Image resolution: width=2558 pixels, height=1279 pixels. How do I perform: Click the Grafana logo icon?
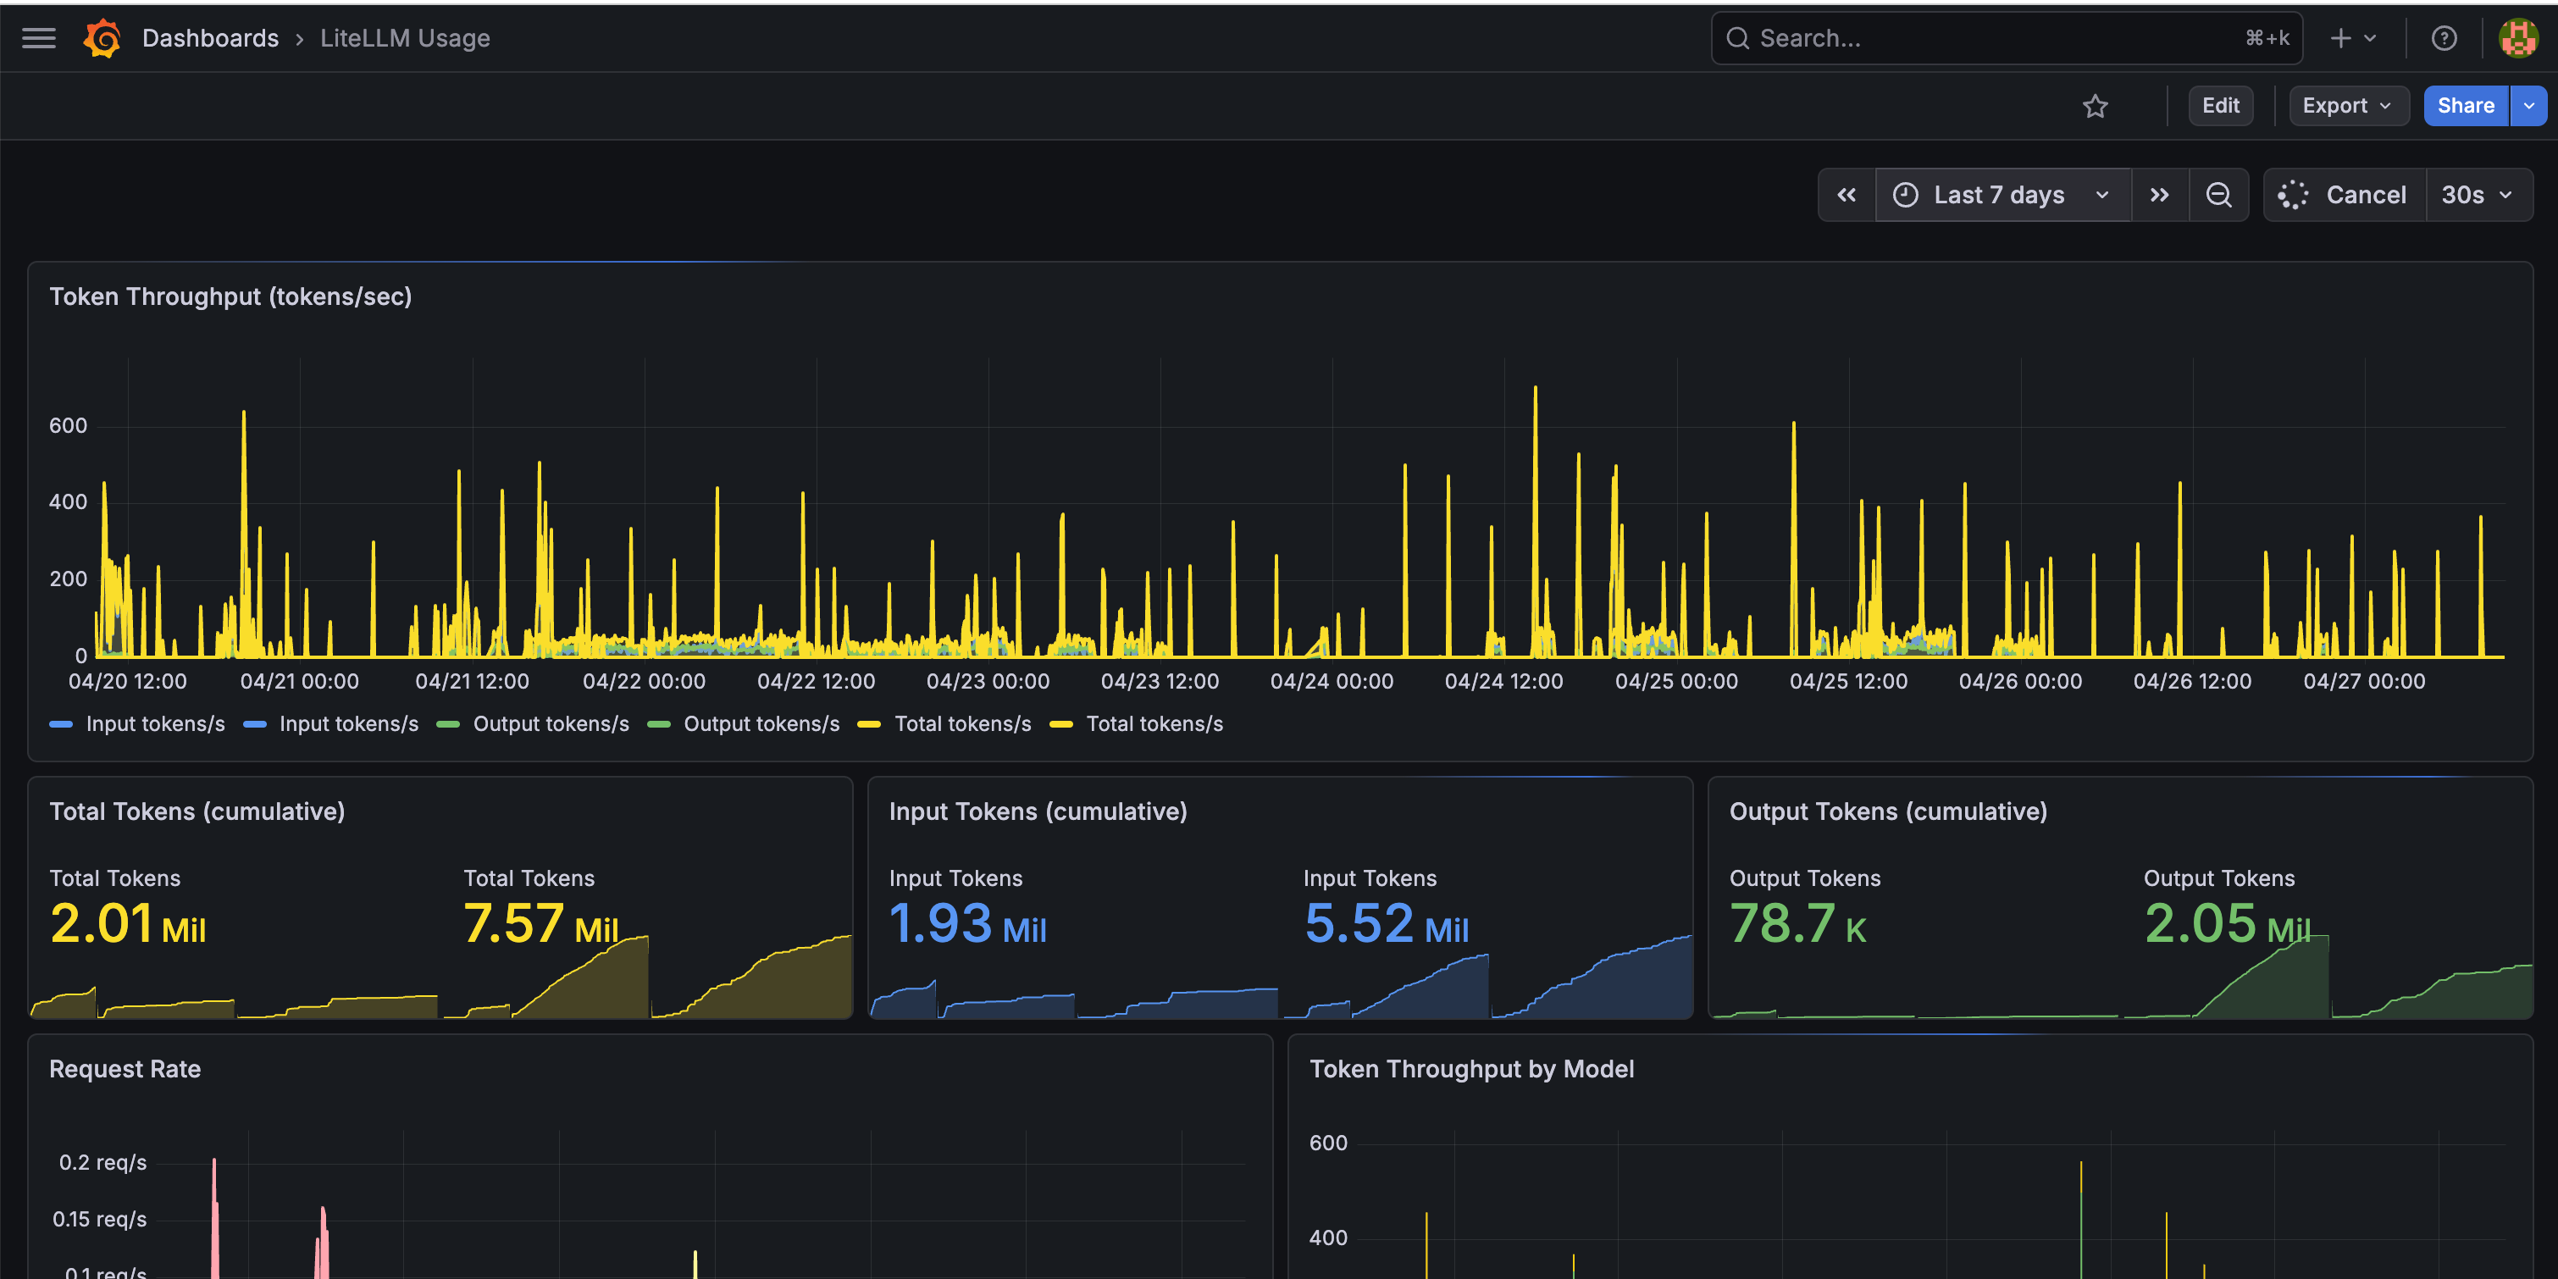(102, 38)
